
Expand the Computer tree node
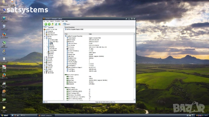[45, 31]
